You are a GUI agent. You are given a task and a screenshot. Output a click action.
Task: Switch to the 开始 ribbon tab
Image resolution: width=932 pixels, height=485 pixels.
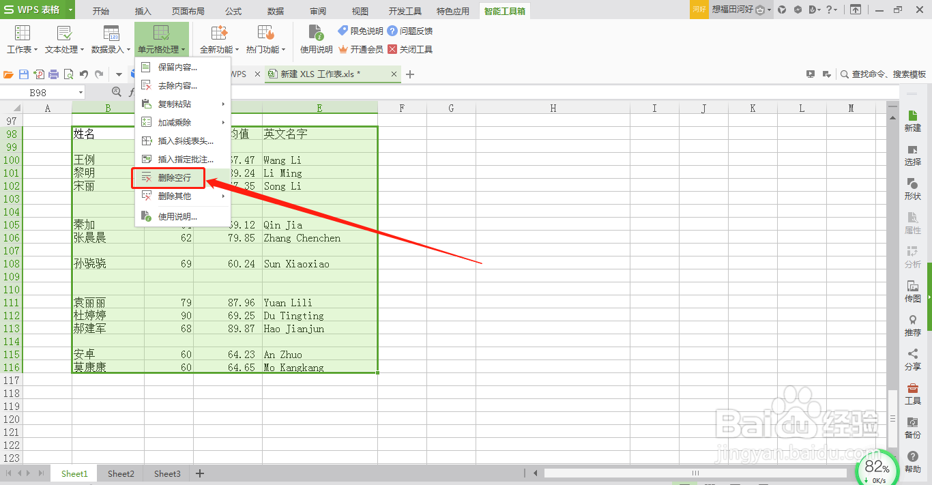(x=101, y=11)
